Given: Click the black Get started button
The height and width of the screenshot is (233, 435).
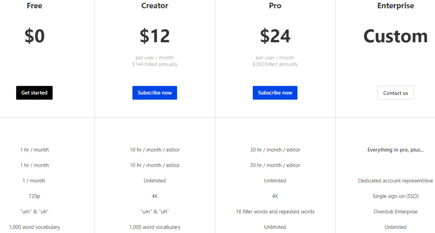Looking at the screenshot, I should tap(34, 93).
